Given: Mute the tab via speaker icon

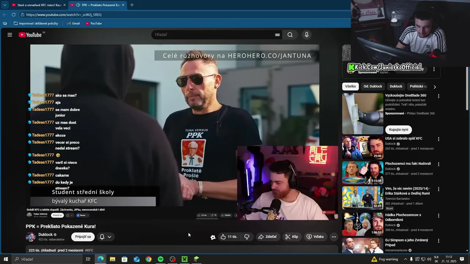Looking at the screenshot, I should pyautogui.click(x=78, y=5).
